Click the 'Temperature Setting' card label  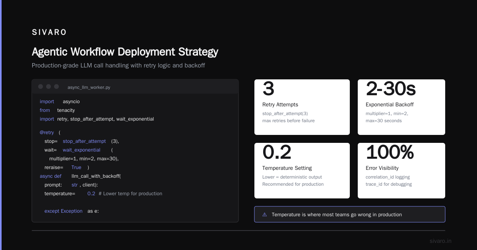click(287, 168)
